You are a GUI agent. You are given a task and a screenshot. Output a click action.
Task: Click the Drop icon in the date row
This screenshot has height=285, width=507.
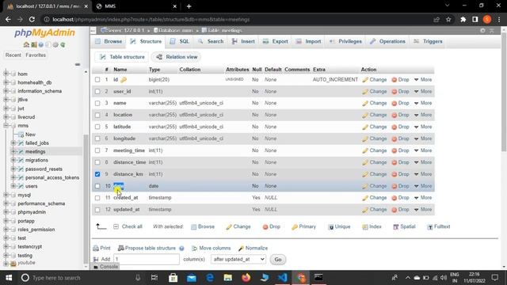(x=395, y=187)
